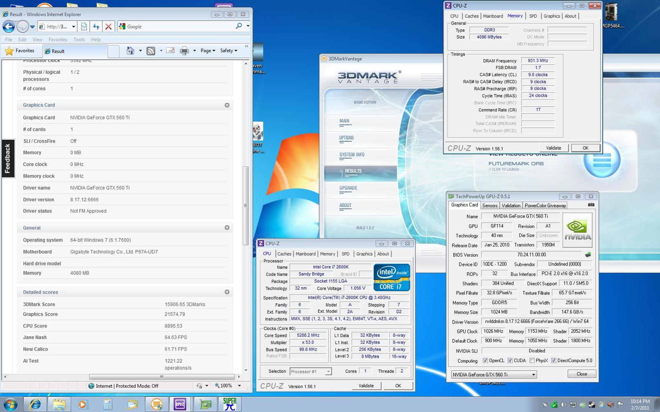This screenshot has height=412, width=660.
Task: Open the GPU selection dropdown in GPU-Z
Action: (494, 375)
